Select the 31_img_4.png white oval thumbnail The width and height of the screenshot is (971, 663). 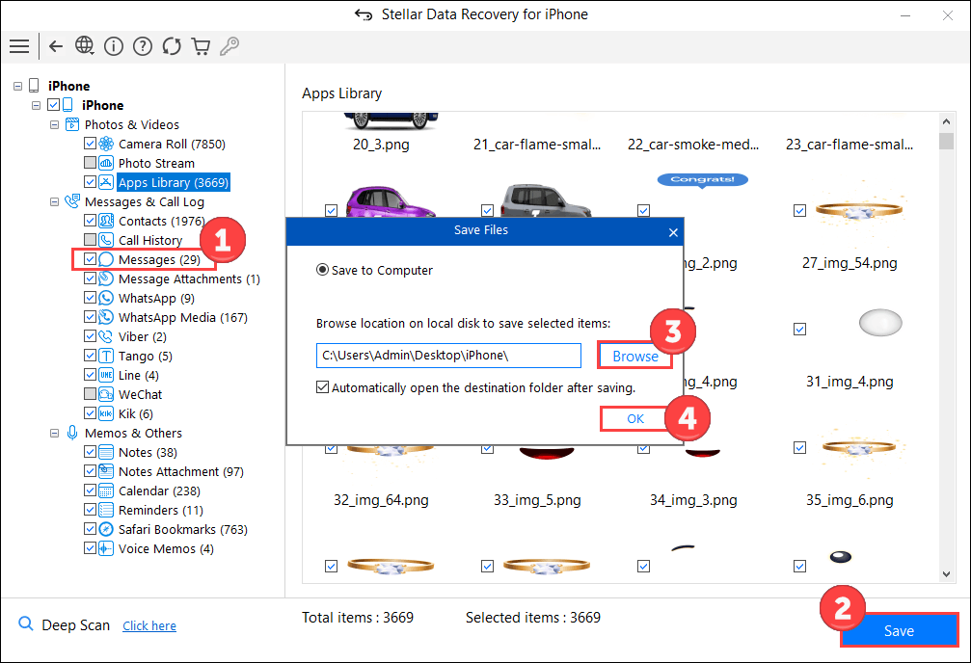tap(880, 323)
